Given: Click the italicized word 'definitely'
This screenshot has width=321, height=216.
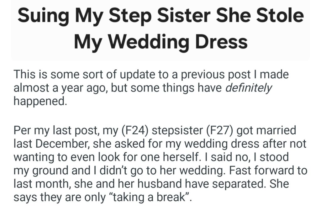Looking at the screenshot, I should point(249,89).
